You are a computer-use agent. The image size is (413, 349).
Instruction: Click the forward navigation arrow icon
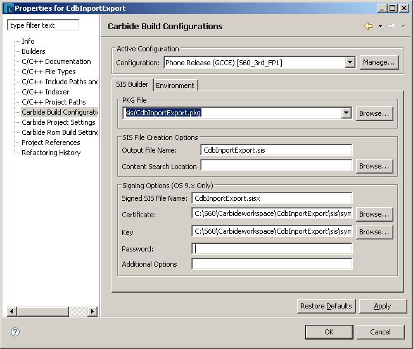click(391, 26)
